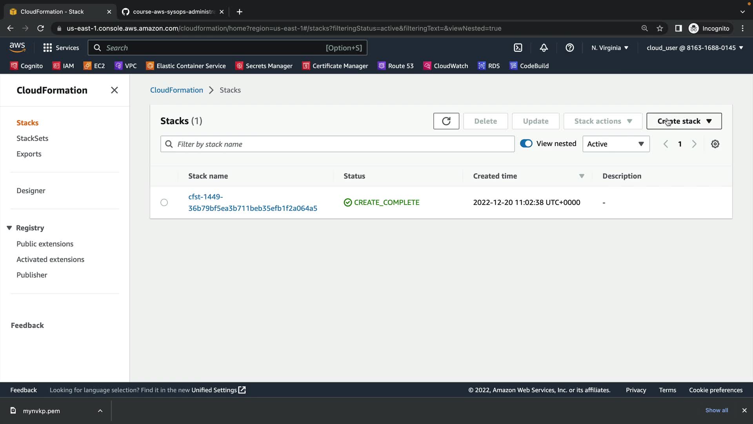753x424 pixels.
Task: Toggle the View nested switch
Action: [x=526, y=144]
